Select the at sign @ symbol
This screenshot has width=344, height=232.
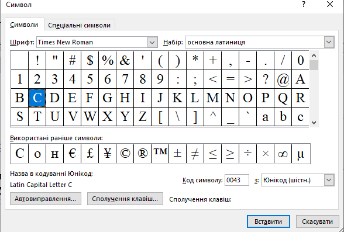[x=283, y=79]
